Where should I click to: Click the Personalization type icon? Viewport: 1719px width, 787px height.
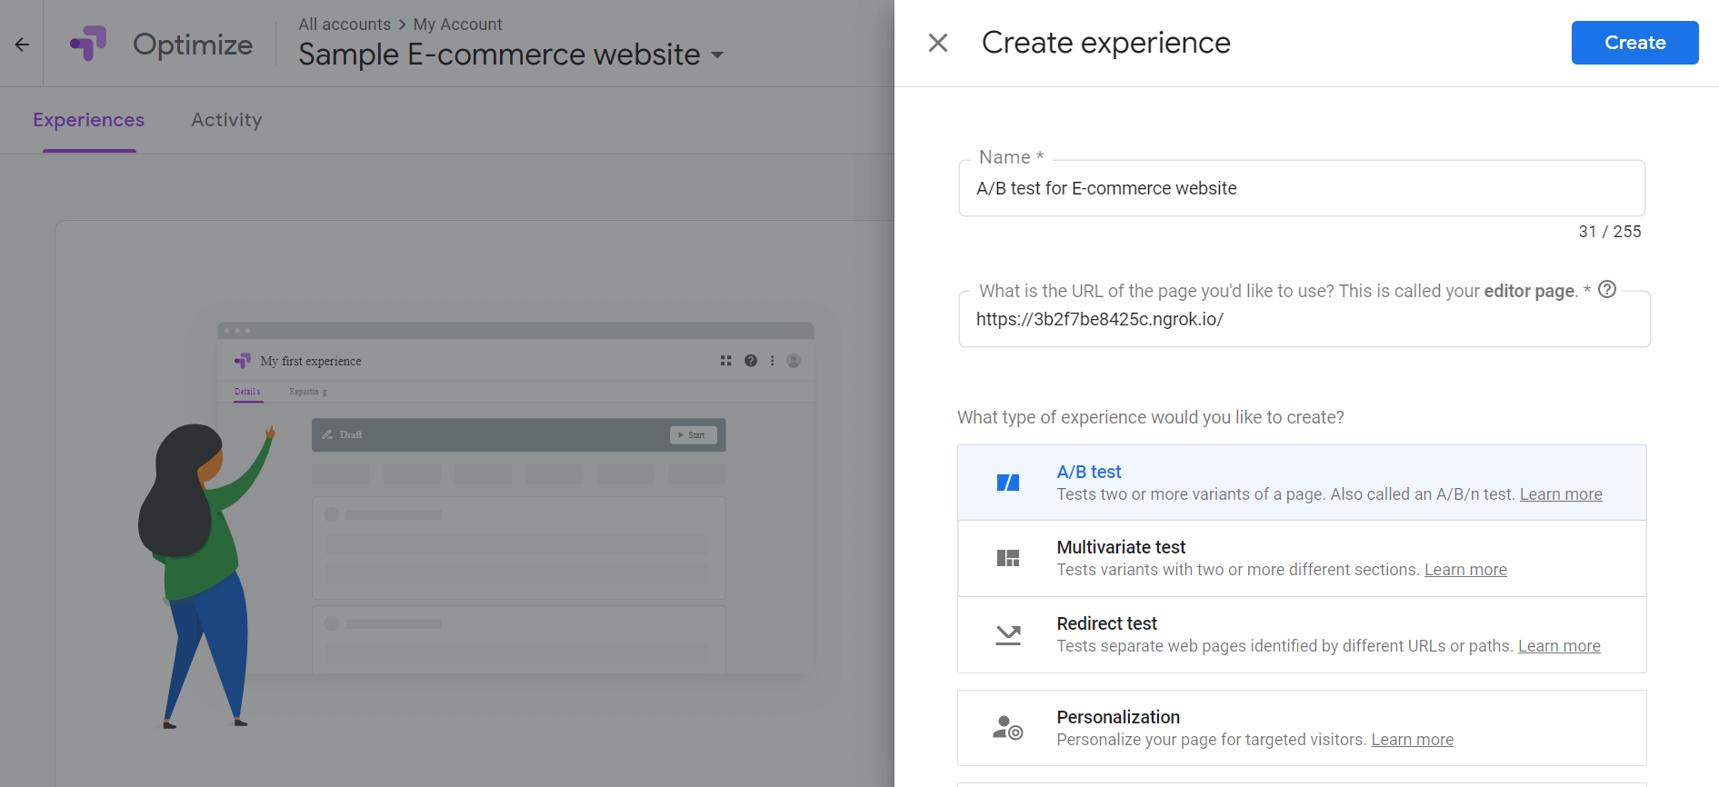coord(1008,728)
